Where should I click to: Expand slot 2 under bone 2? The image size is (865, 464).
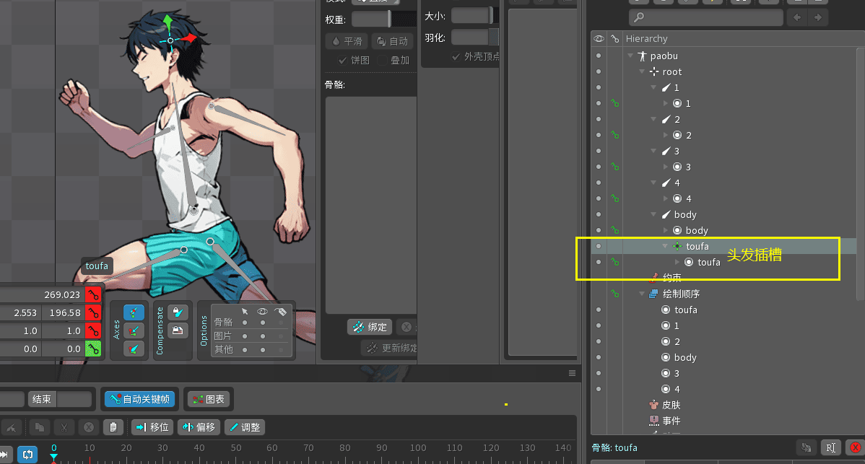[666, 135]
